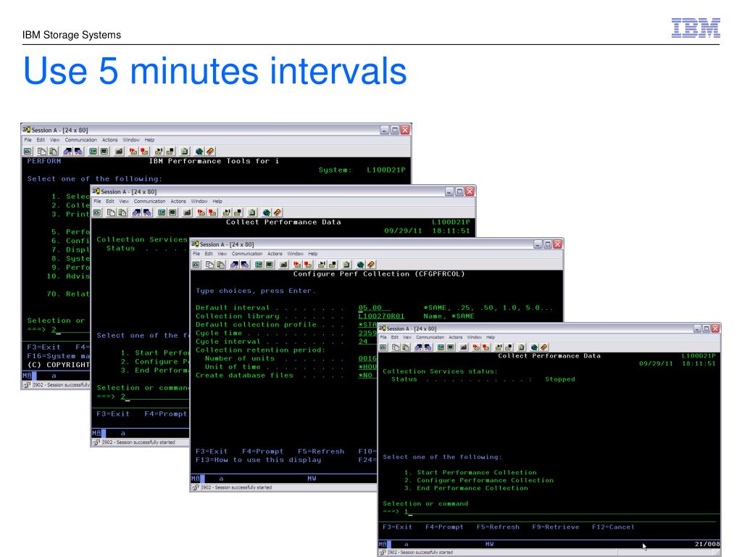The width and height of the screenshot is (742, 557).
Task: Click Print Screen icon in Configure Perf Collection window
Action: point(196,265)
